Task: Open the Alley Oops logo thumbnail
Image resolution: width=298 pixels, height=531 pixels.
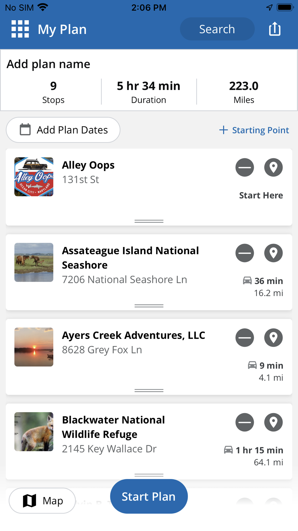Action: pos(34,177)
